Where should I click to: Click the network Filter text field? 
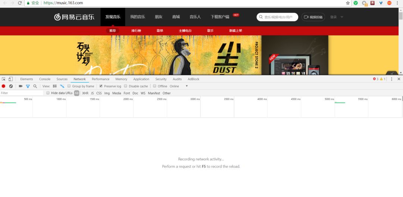click(22, 93)
